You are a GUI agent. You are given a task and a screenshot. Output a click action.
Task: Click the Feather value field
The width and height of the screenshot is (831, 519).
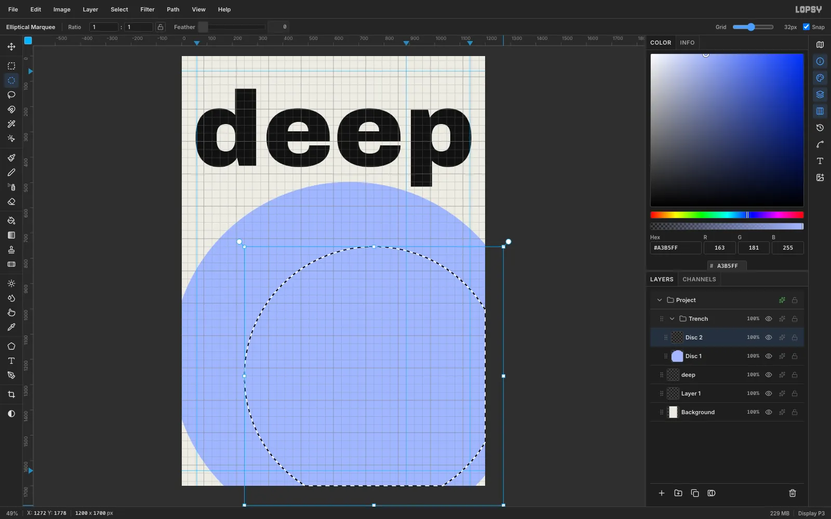(x=278, y=27)
